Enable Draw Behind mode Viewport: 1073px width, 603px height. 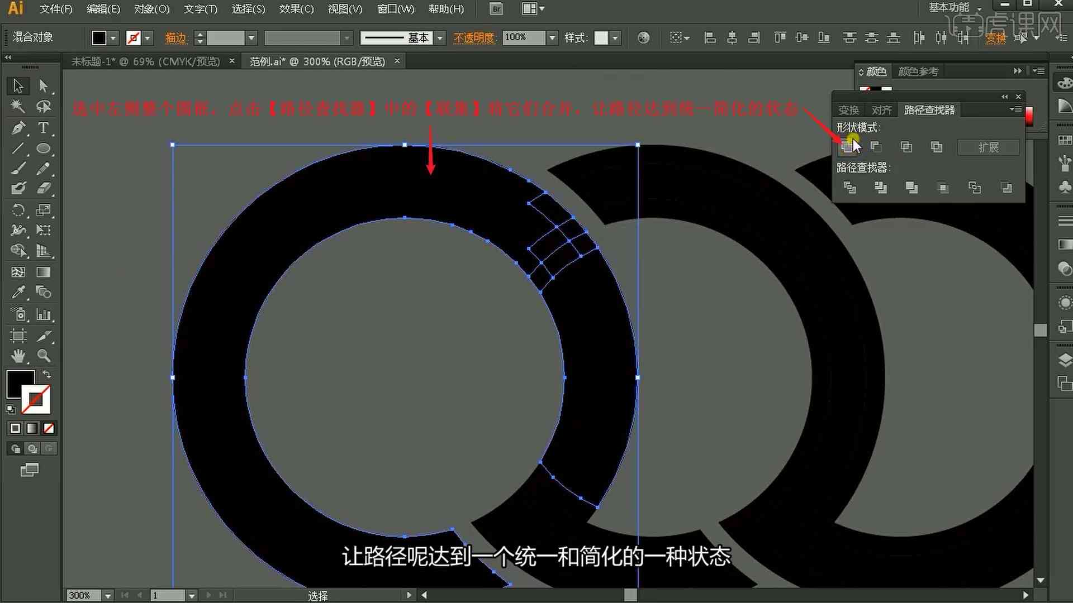(32, 448)
